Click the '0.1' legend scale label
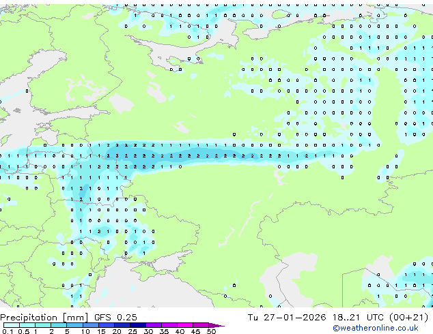This screenshot has height=334, width=433. tap(8, 331)
